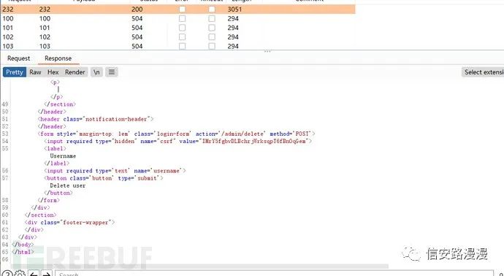Open the Select extension dropdown

[x=483, y=72]
